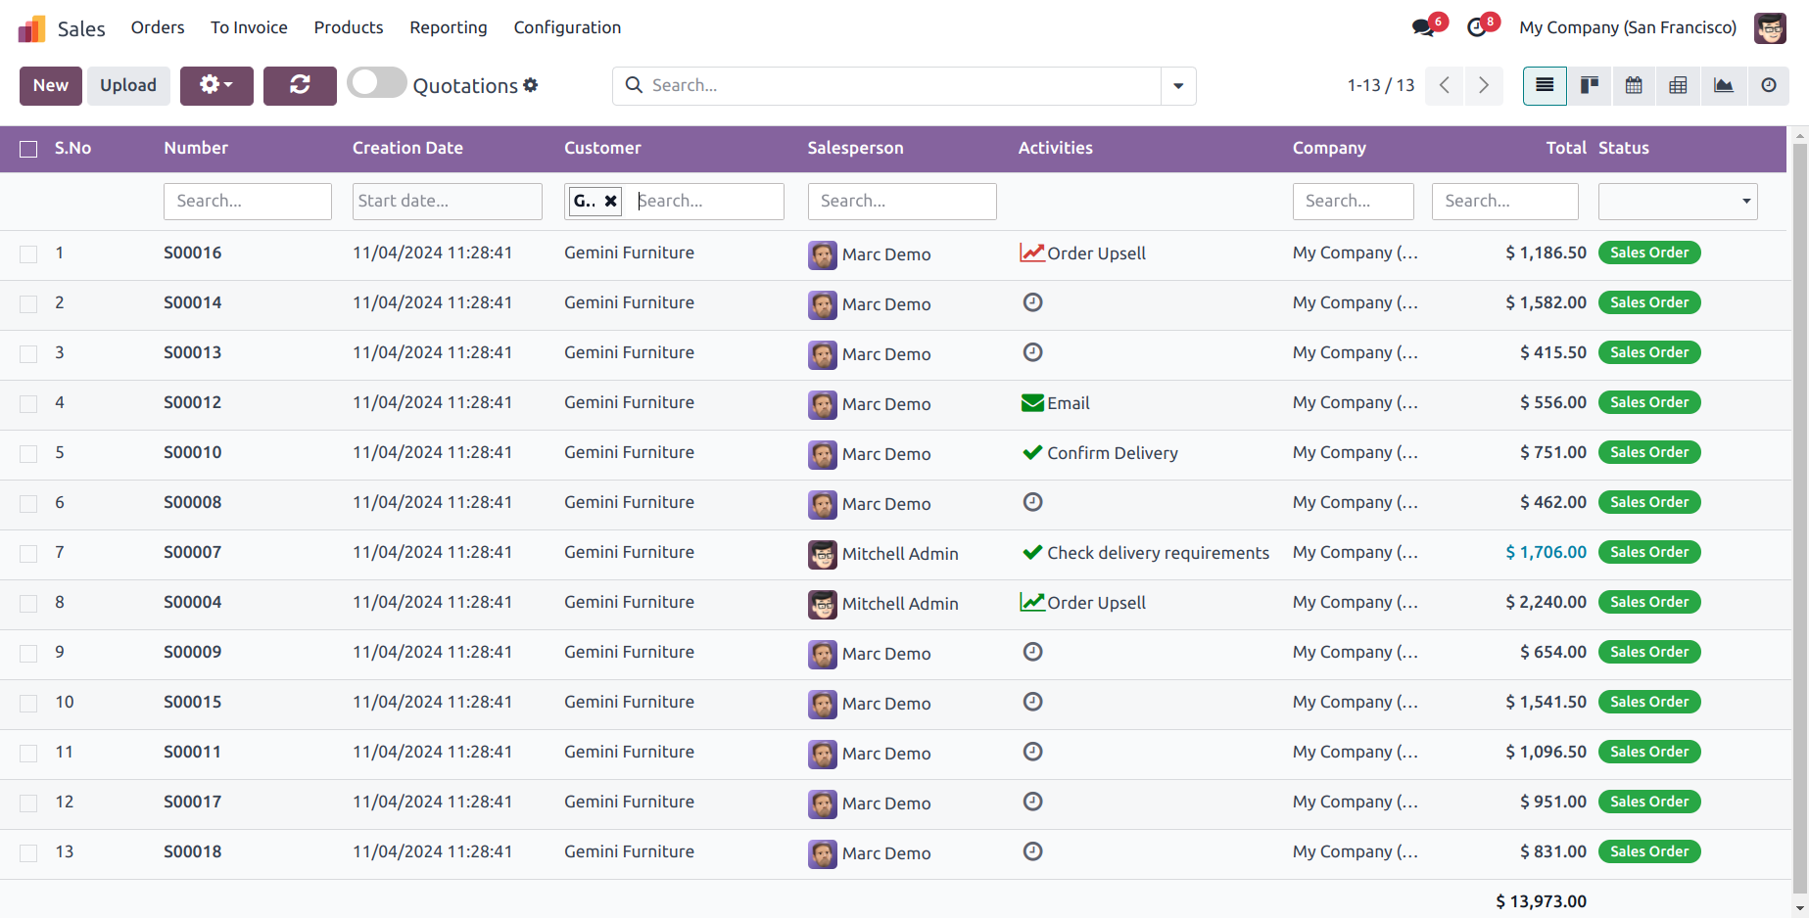Click the New button
Viewport: 1809px width, 918px height.
(51, 85)
